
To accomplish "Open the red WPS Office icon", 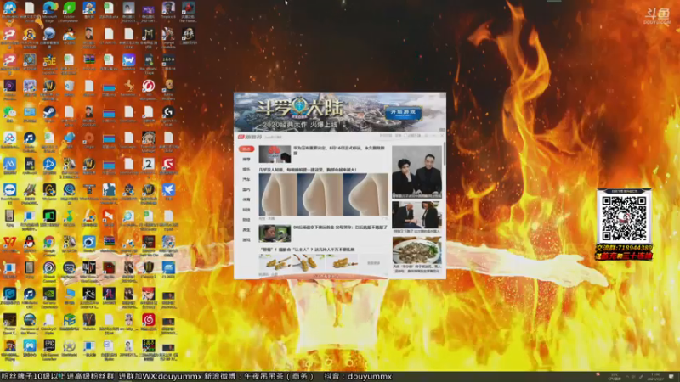I will [9, 242].
